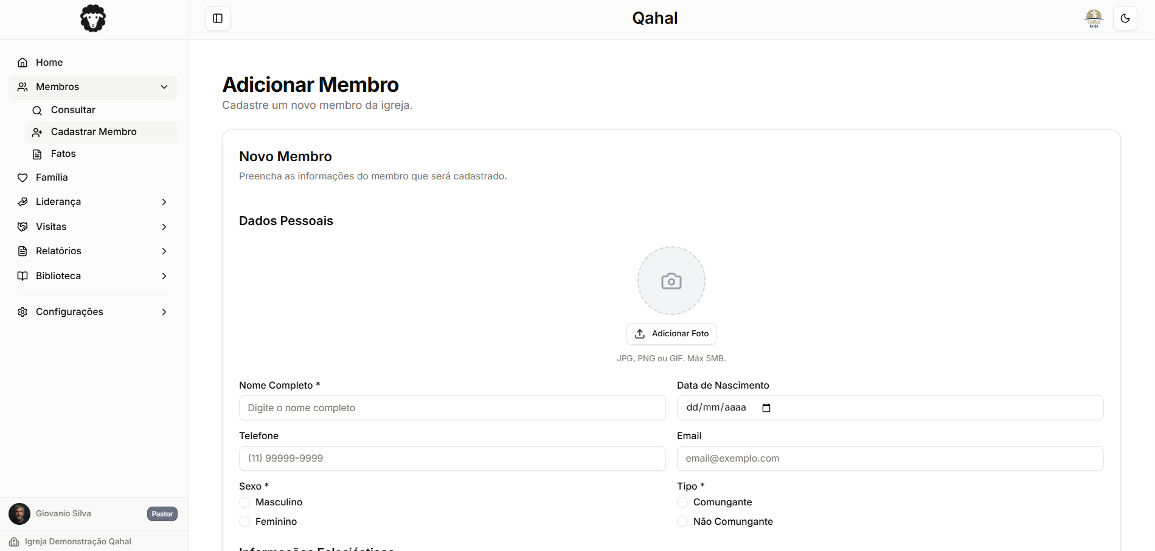Click the Data de Nascimento date field

click(x=890, y=408)
